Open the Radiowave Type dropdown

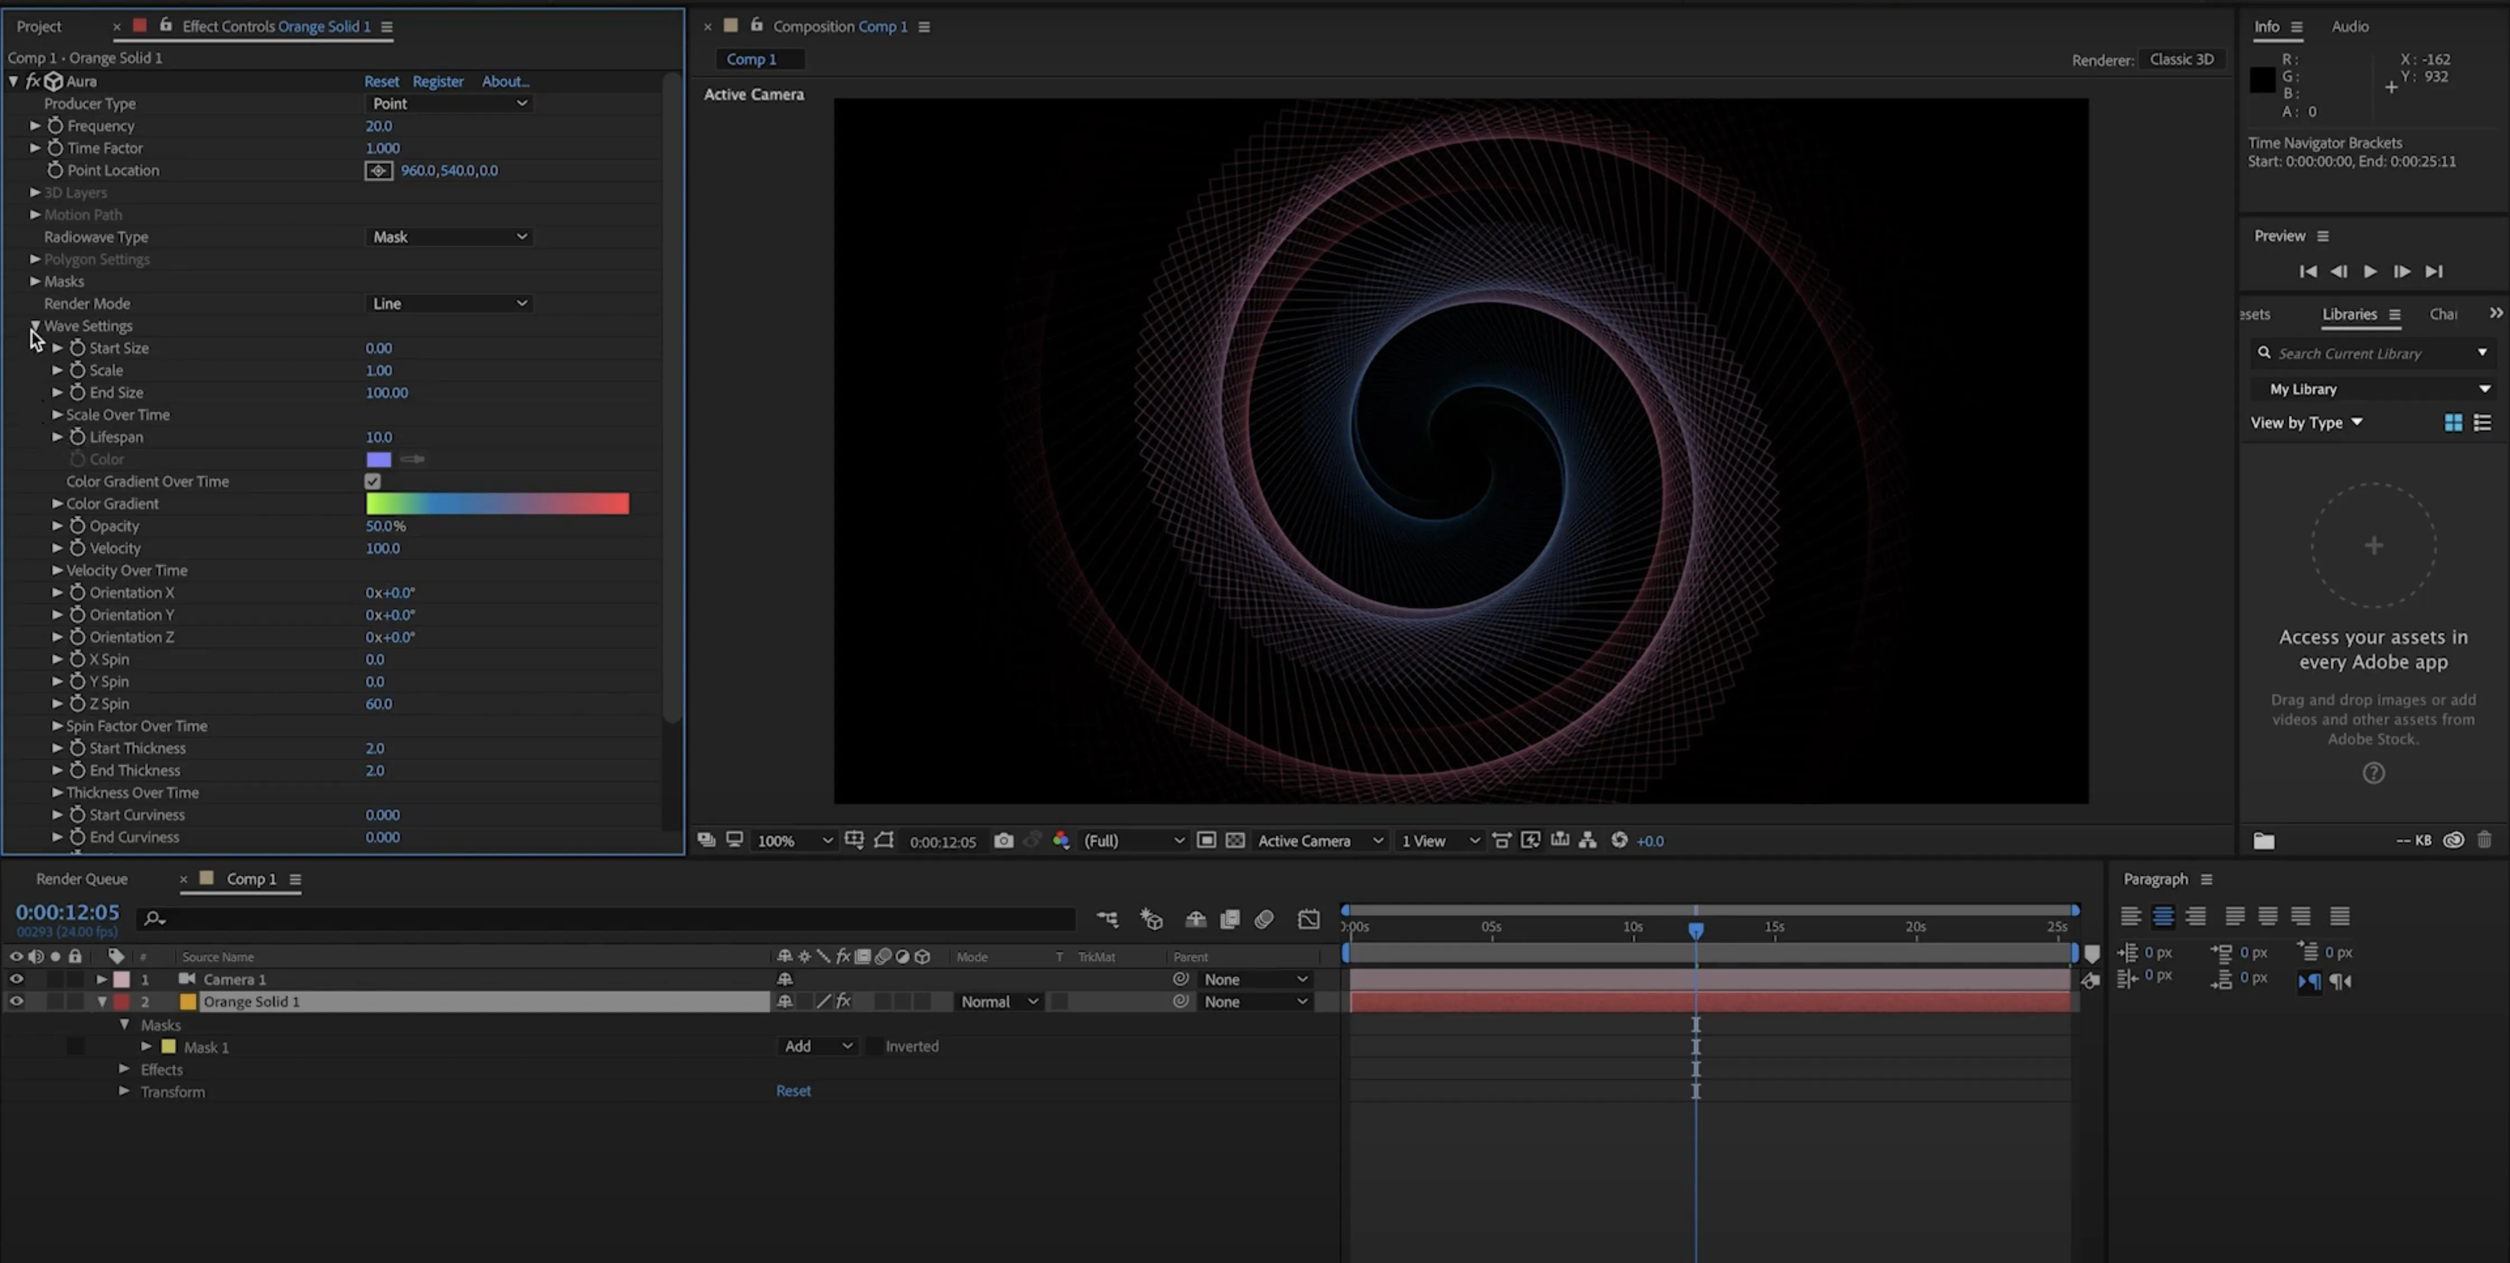click(449, 237)
